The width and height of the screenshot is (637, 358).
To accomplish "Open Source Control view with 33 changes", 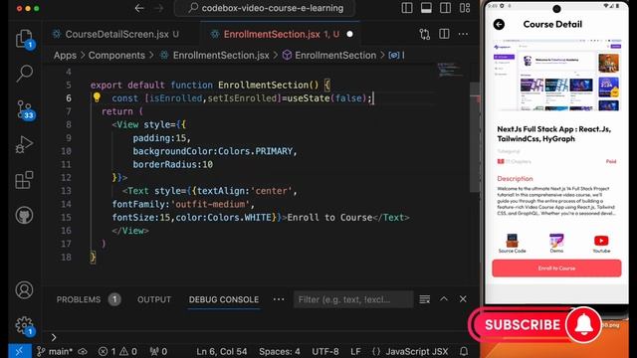I will pyautogui.click(x=25, y=109).
